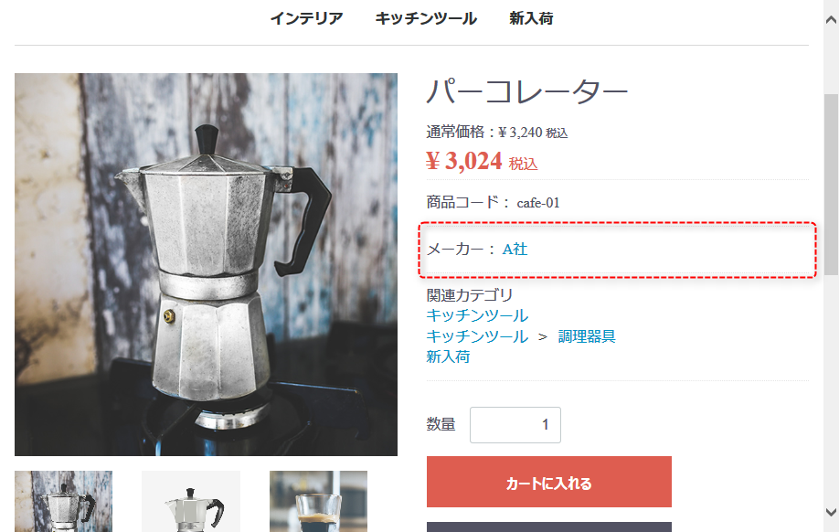Viewport: 839px width, 532px height.
Task: Click the カートに入れる button
Action: 549,482
